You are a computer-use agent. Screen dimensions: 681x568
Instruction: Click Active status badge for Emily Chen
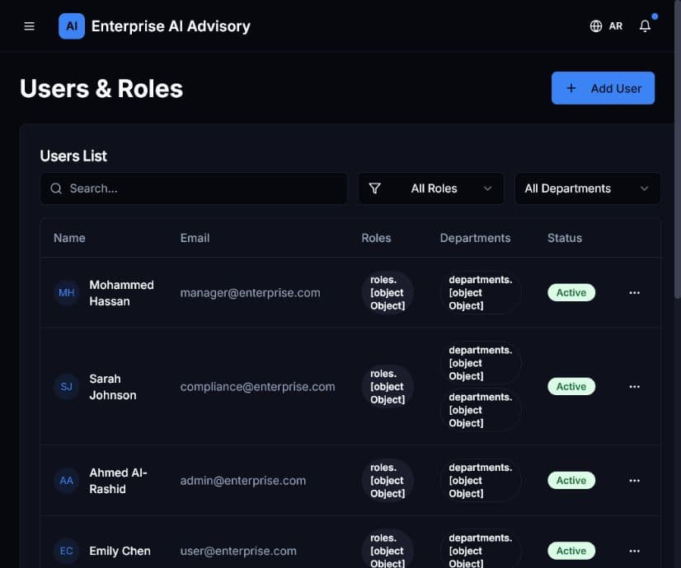[571, 551]
